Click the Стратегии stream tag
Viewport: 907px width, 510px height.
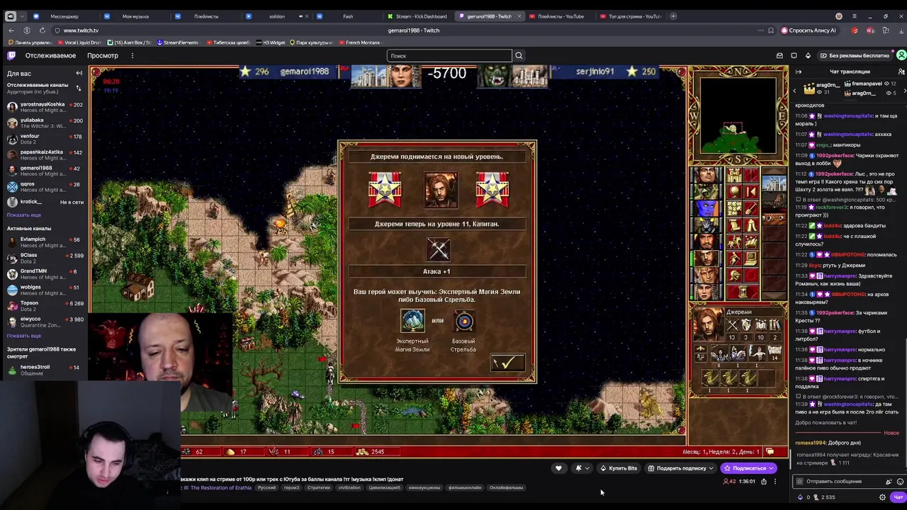tap(318, 487)
